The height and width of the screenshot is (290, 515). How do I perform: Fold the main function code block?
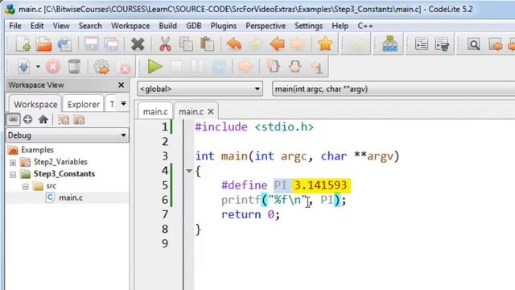click(x=189, y=171)
